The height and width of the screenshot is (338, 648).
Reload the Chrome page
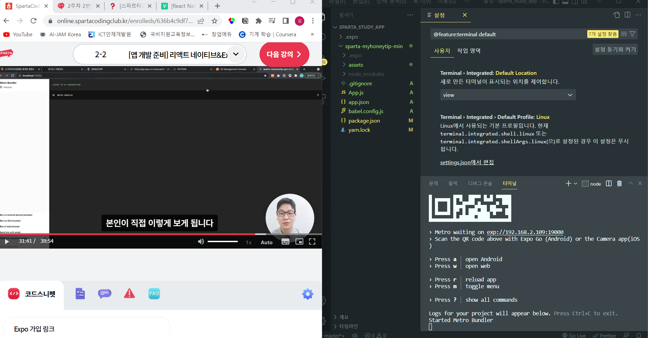33,21
